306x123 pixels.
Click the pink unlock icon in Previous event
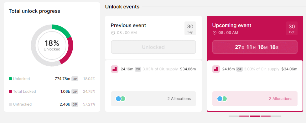click(x=115, y=69)
